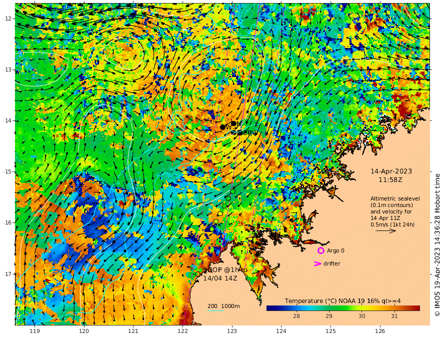Click the '(0.1m contours)' text

(391, 205)
